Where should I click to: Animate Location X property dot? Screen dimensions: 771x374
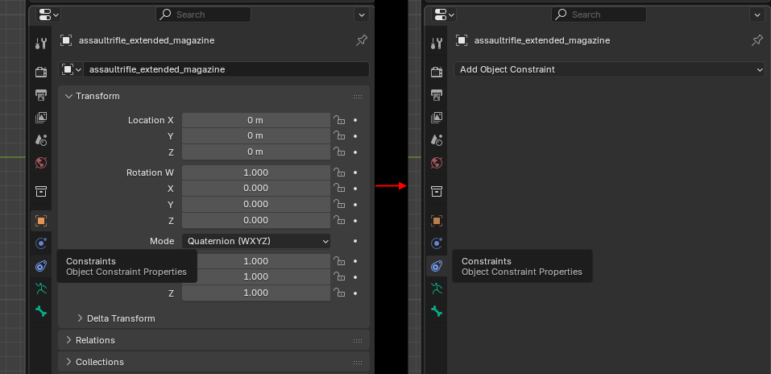click(x=355, y=120)
